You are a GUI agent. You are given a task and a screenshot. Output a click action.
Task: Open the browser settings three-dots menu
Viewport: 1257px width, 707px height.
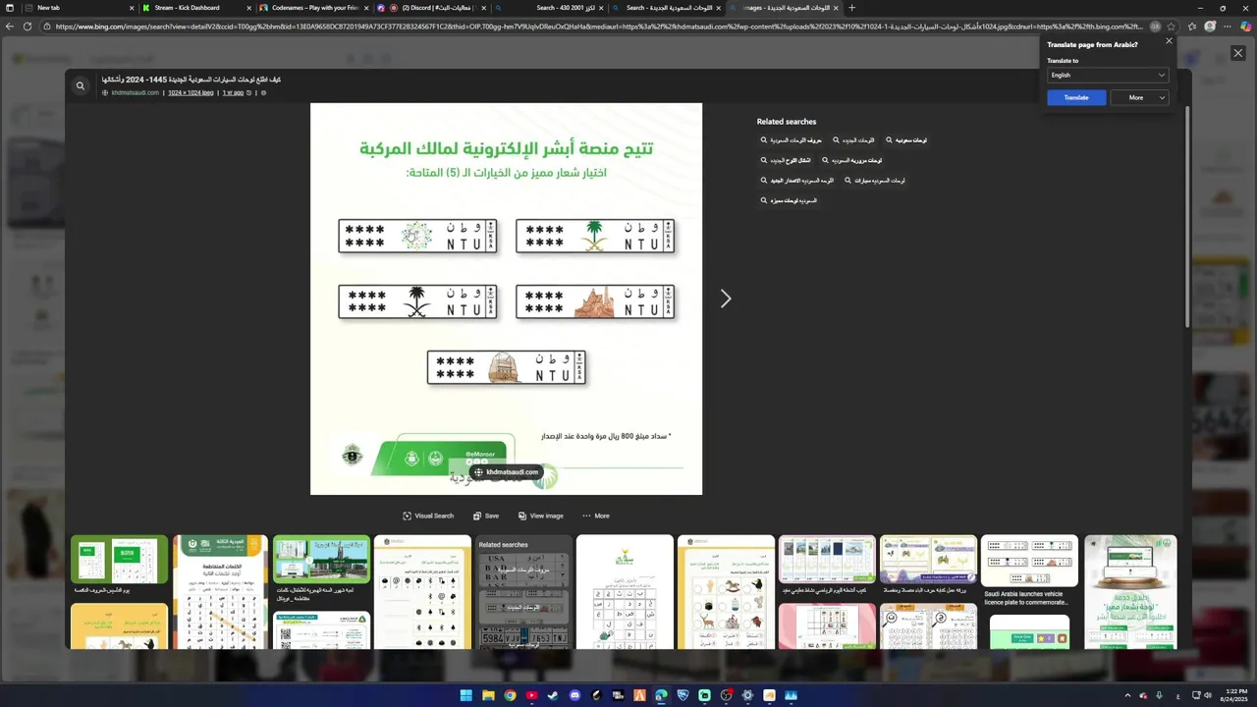pyautogui.click(x=1227, y=27)
